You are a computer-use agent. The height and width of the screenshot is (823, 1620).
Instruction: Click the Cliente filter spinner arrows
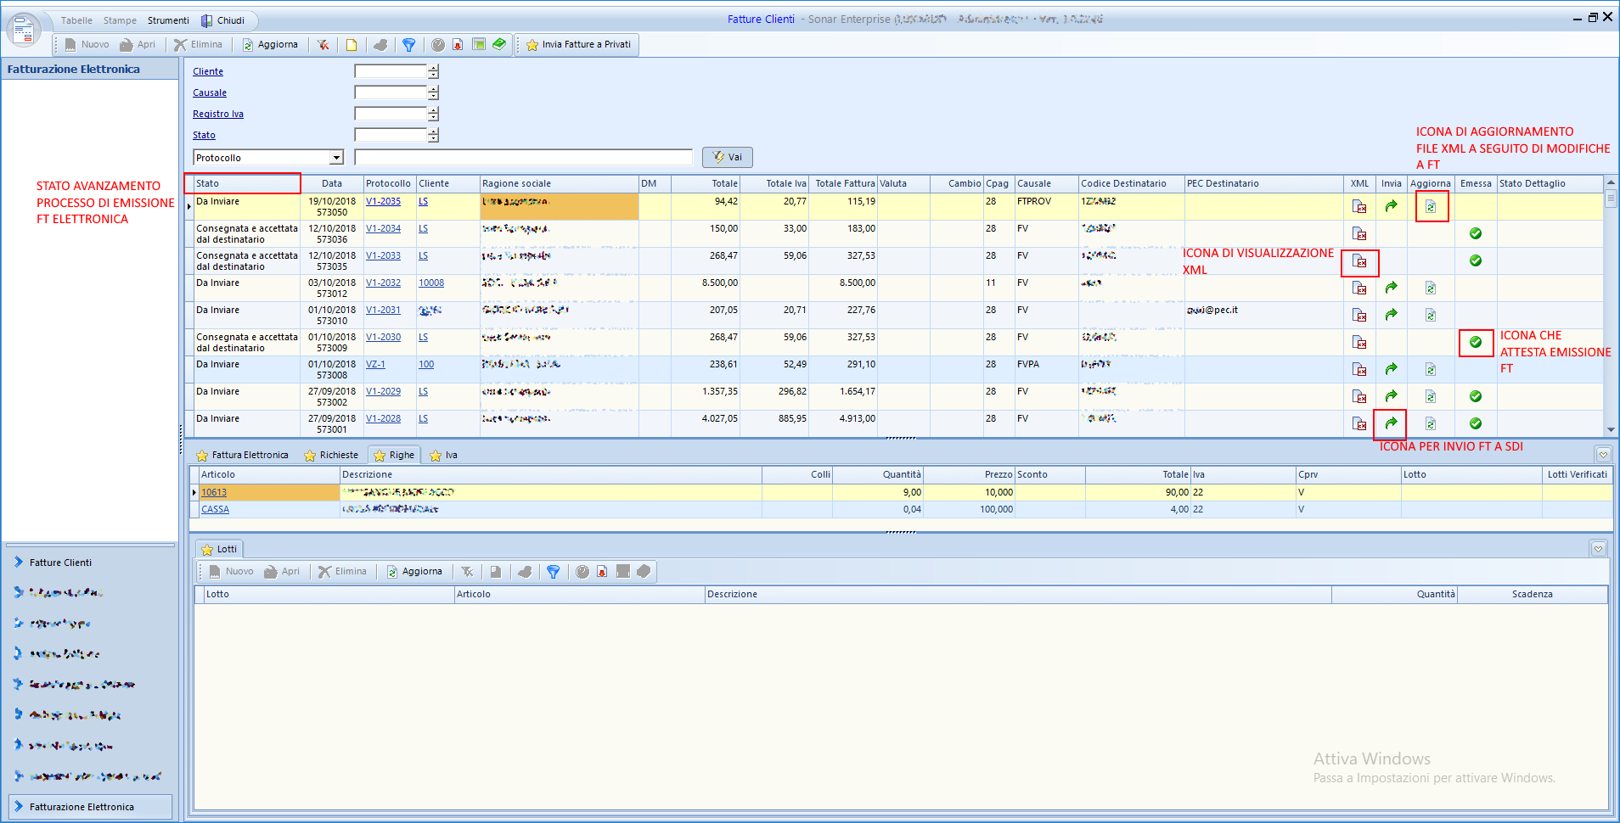pos(433,72)
